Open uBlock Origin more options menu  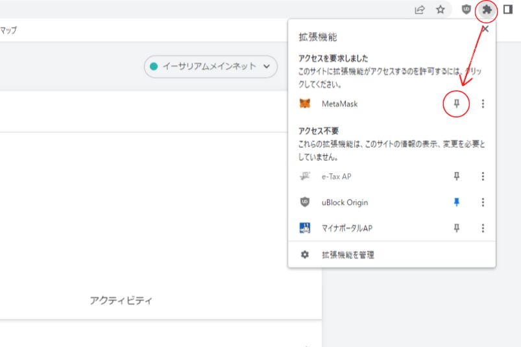483,202
